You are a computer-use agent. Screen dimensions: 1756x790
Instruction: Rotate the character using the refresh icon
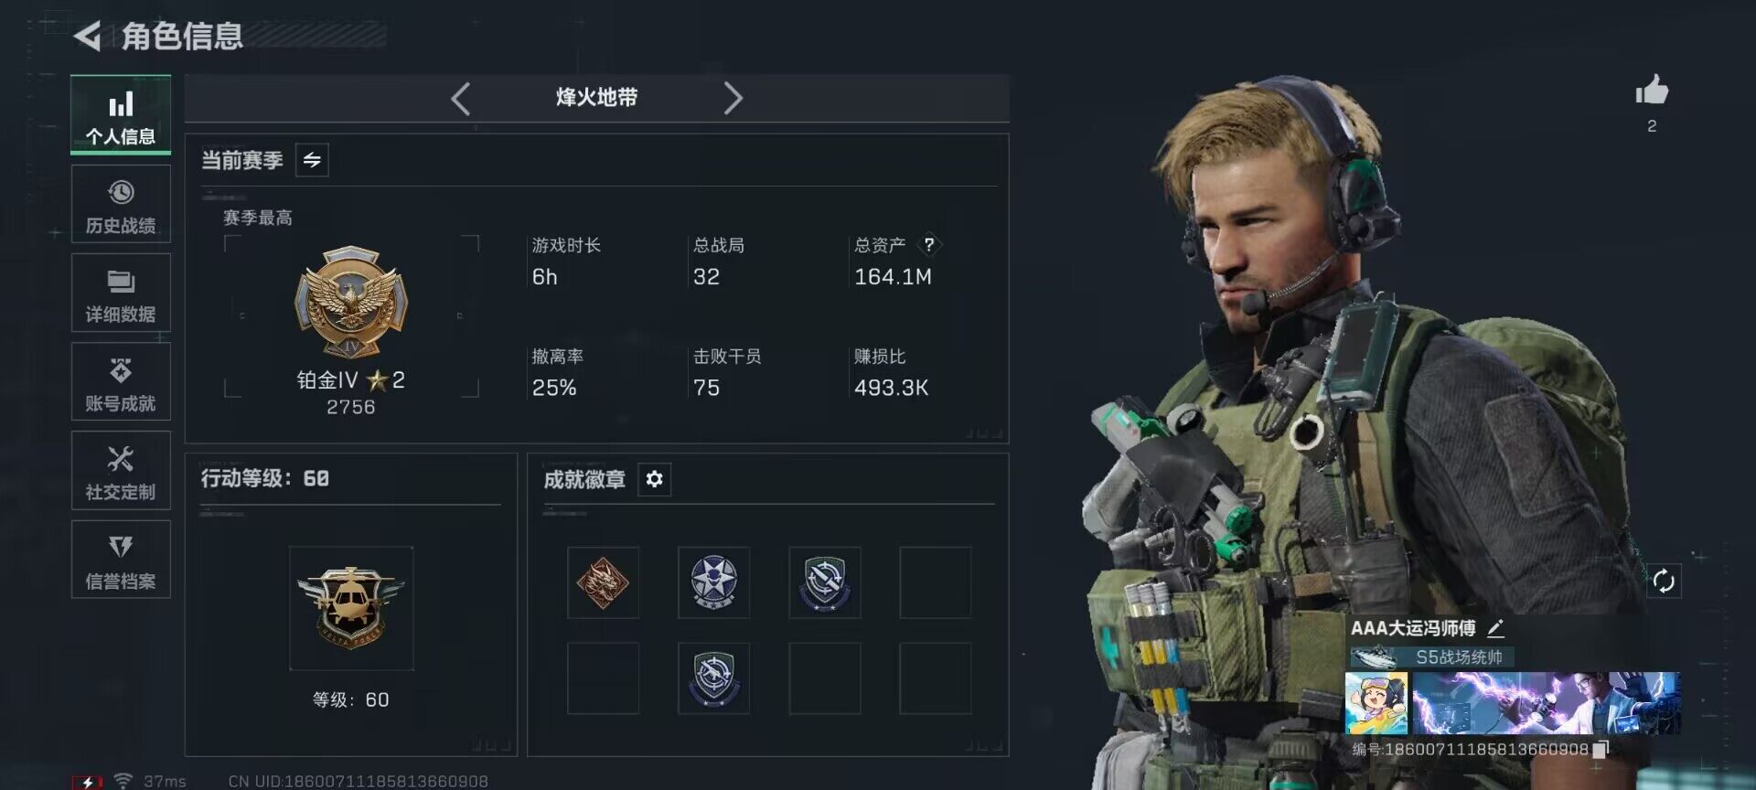coord(1664,581)
